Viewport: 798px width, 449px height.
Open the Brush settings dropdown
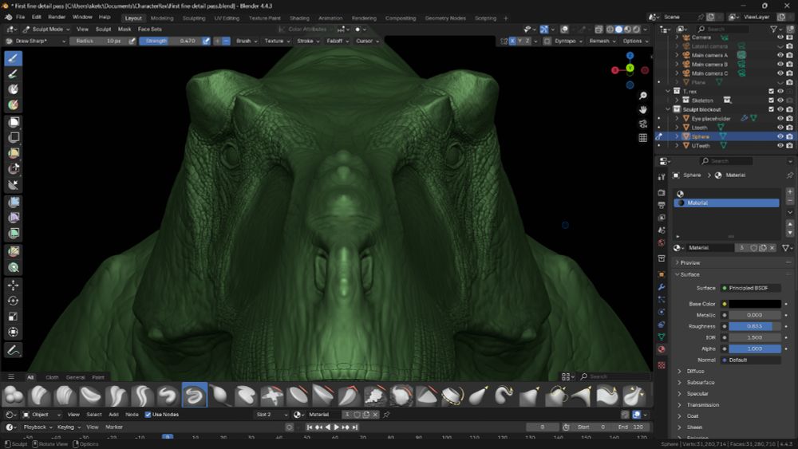tap(247, 41)
